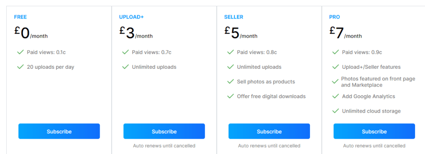Click checkmark beside Paid views: 0.7c

(x=125, y=52)
